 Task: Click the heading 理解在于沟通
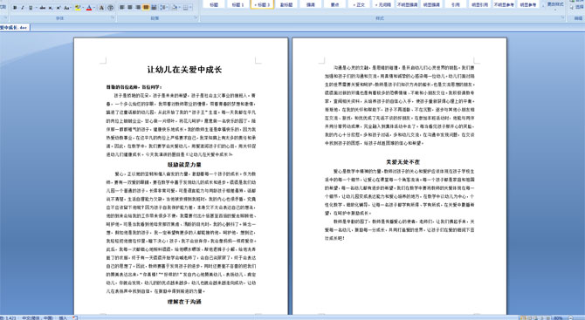pos(184,302)
